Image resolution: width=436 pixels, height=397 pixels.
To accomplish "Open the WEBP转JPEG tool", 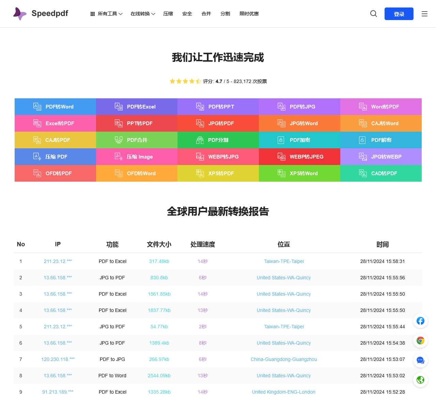I will point(299,156).
